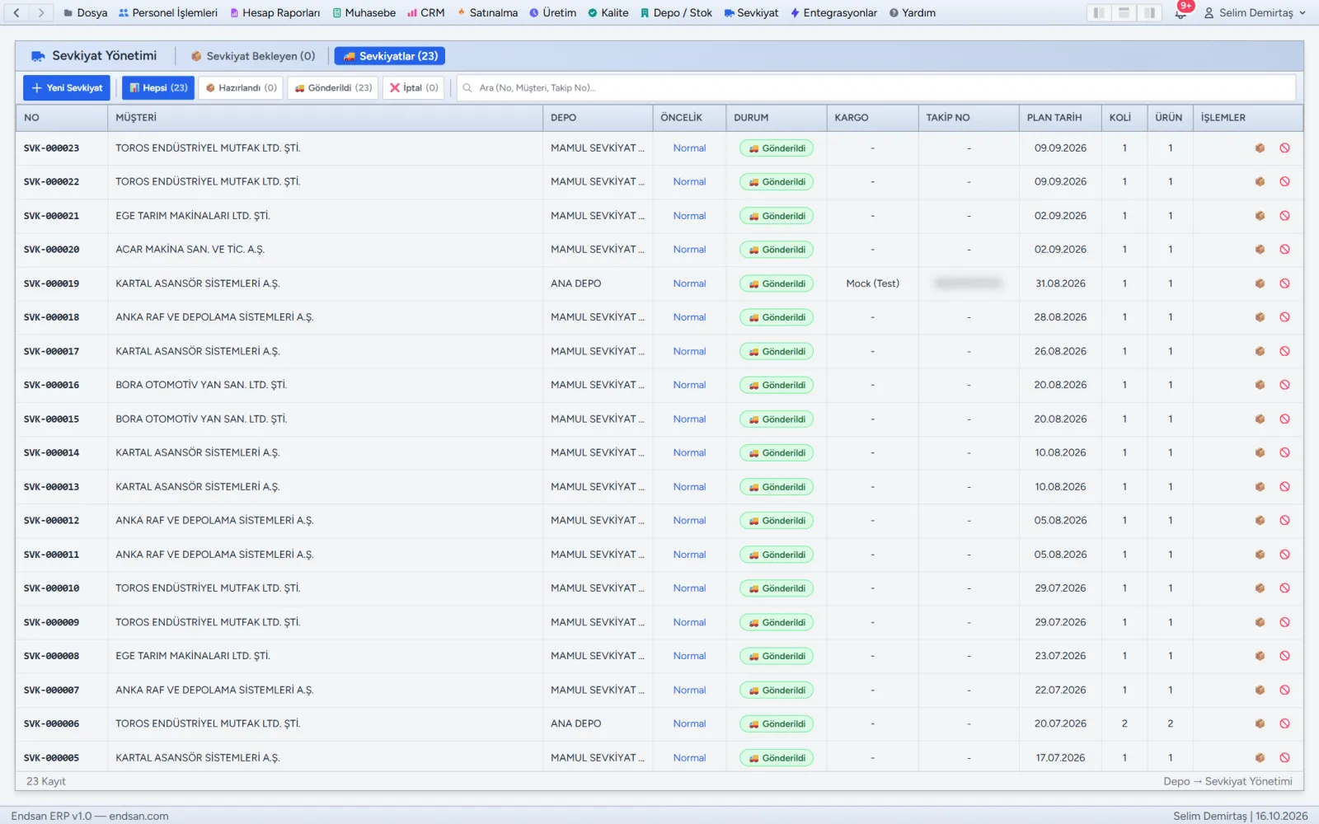Image resolution: width=1319 pixels, height=824 pixels.
Task: Filter by İptal (0)
Action: pyautogui.click(x=414, y=87)
